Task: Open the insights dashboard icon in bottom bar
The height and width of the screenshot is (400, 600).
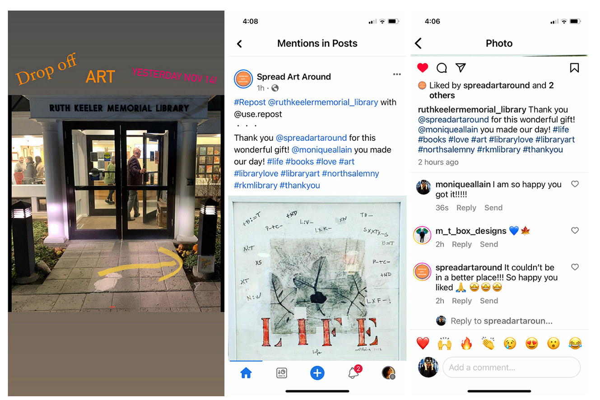Action: [x=281, y=373]
